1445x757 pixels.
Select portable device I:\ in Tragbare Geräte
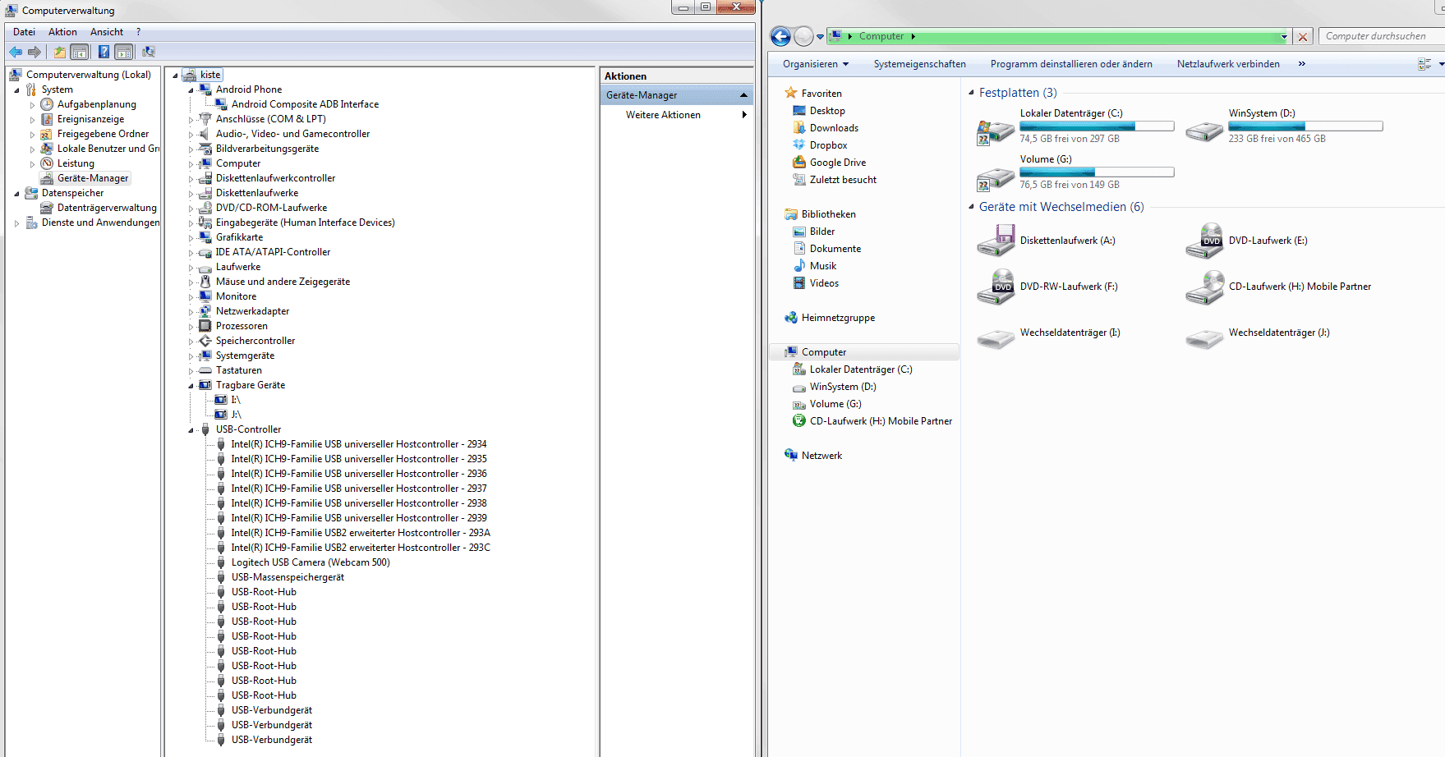click(236, 400)
